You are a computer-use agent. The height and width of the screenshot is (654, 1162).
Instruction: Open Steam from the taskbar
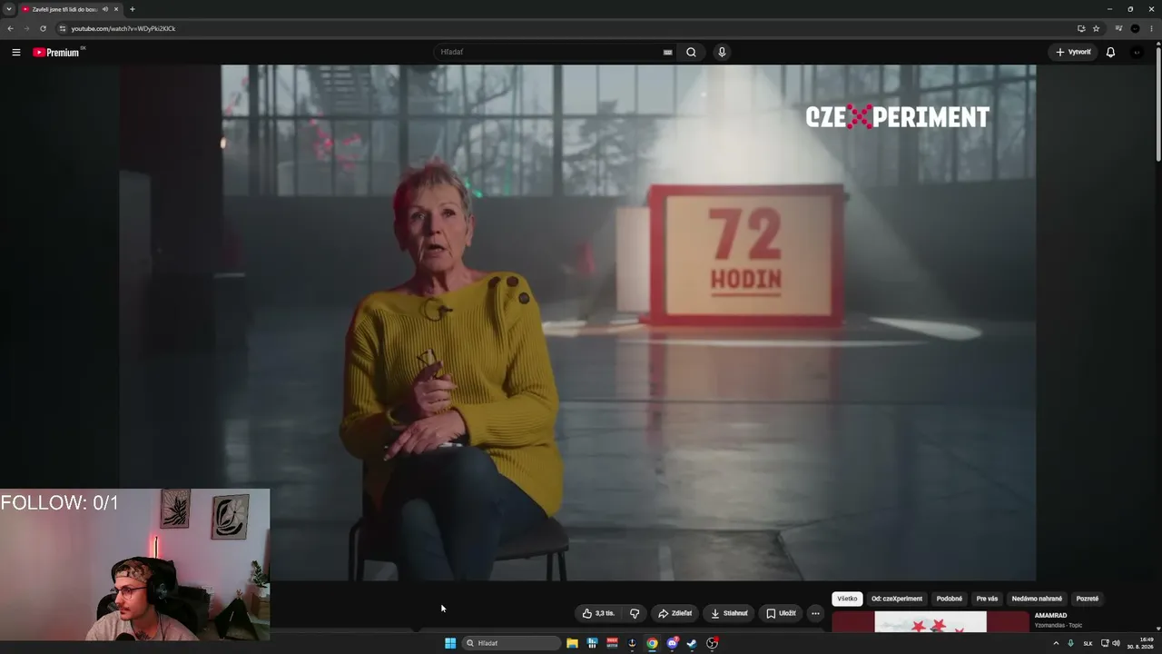[x=692, y=643]
